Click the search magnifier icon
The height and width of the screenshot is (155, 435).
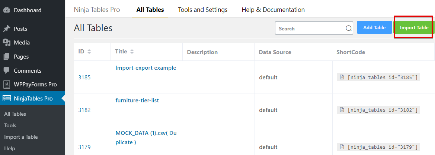[349, 28]
